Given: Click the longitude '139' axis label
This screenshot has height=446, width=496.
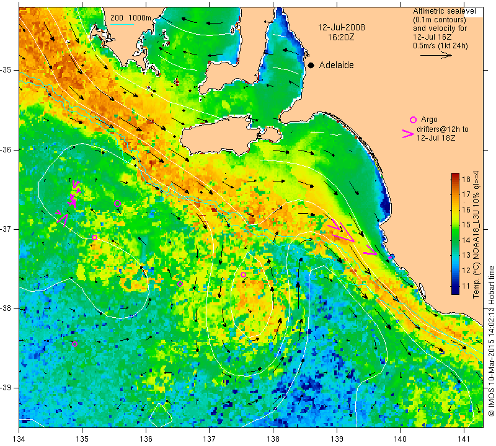Looking at the screenshot, I should pos(337,439).
